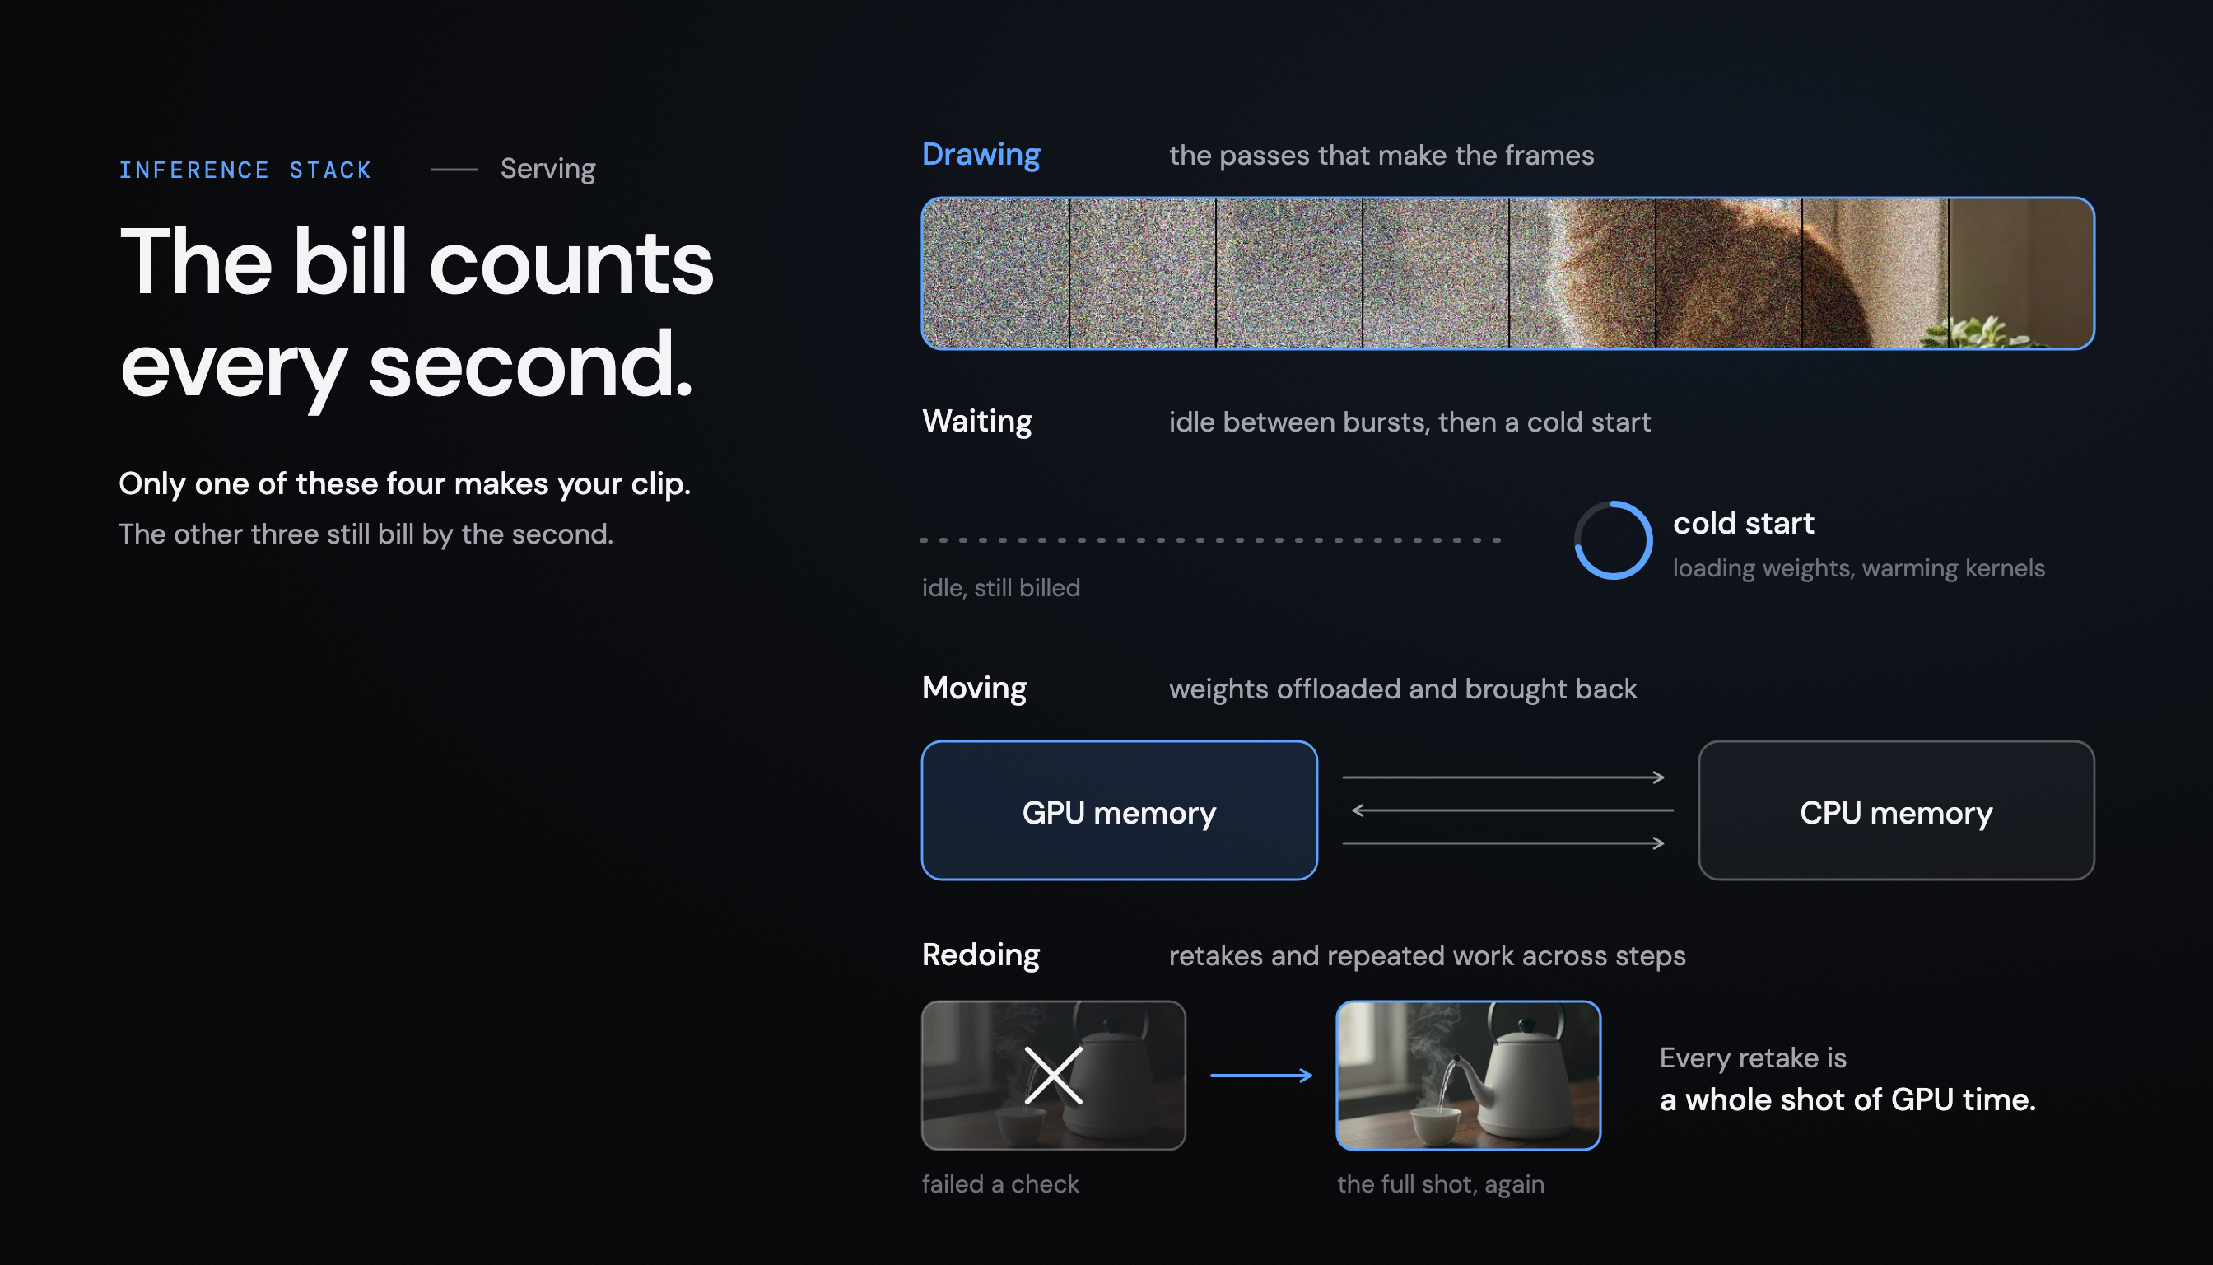
Task: Click the left-pointing arrow between GPU and CPU memory
Action: (1512, 810)
